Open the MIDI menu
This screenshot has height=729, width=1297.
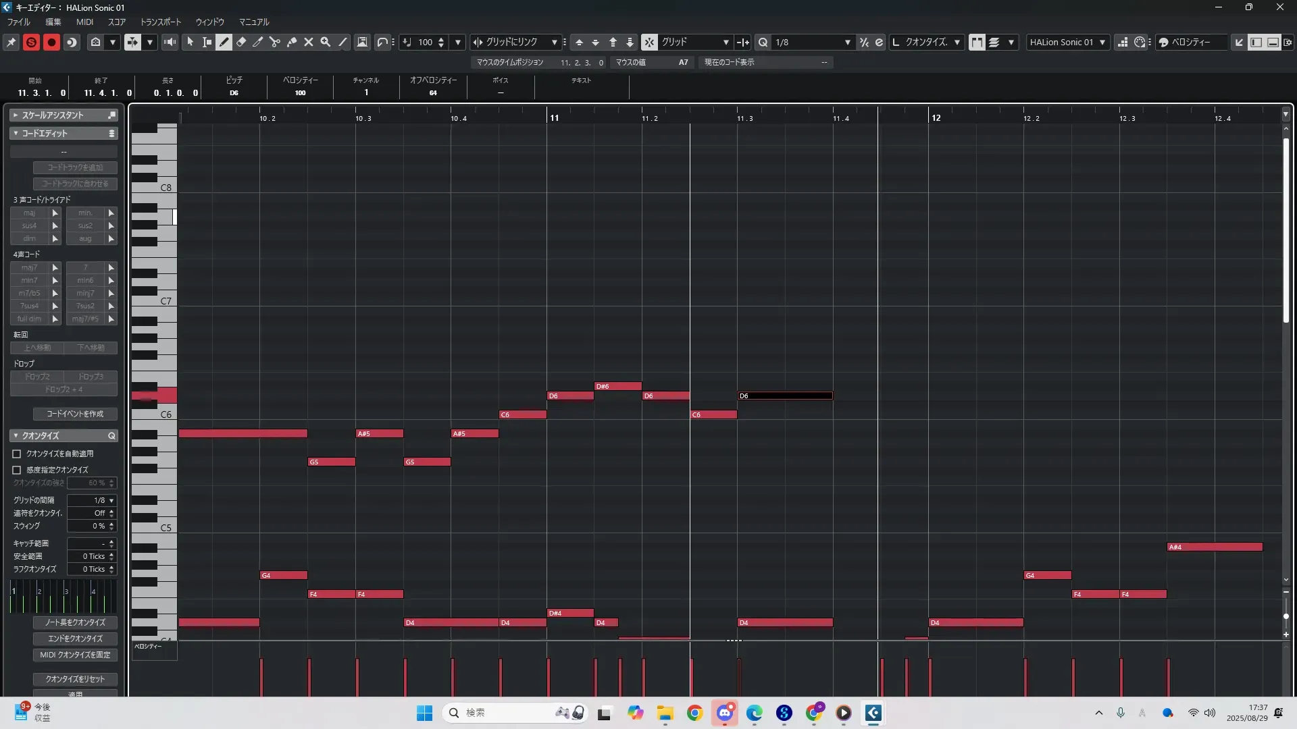(x=84, y=22)
